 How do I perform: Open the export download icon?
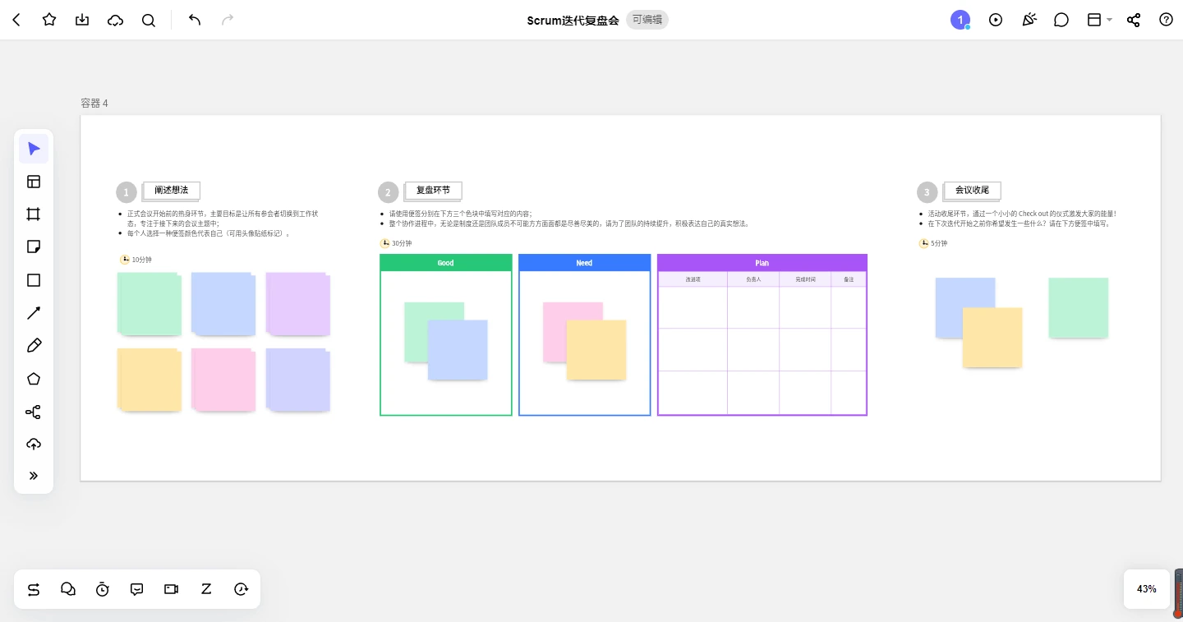pos(82,20)
